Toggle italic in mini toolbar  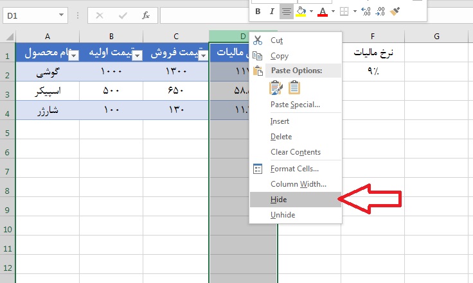[x=272, y=12]
